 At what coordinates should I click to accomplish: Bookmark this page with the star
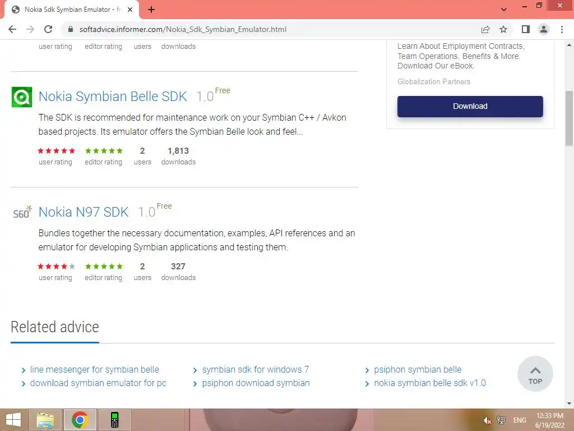pos(503,29)
